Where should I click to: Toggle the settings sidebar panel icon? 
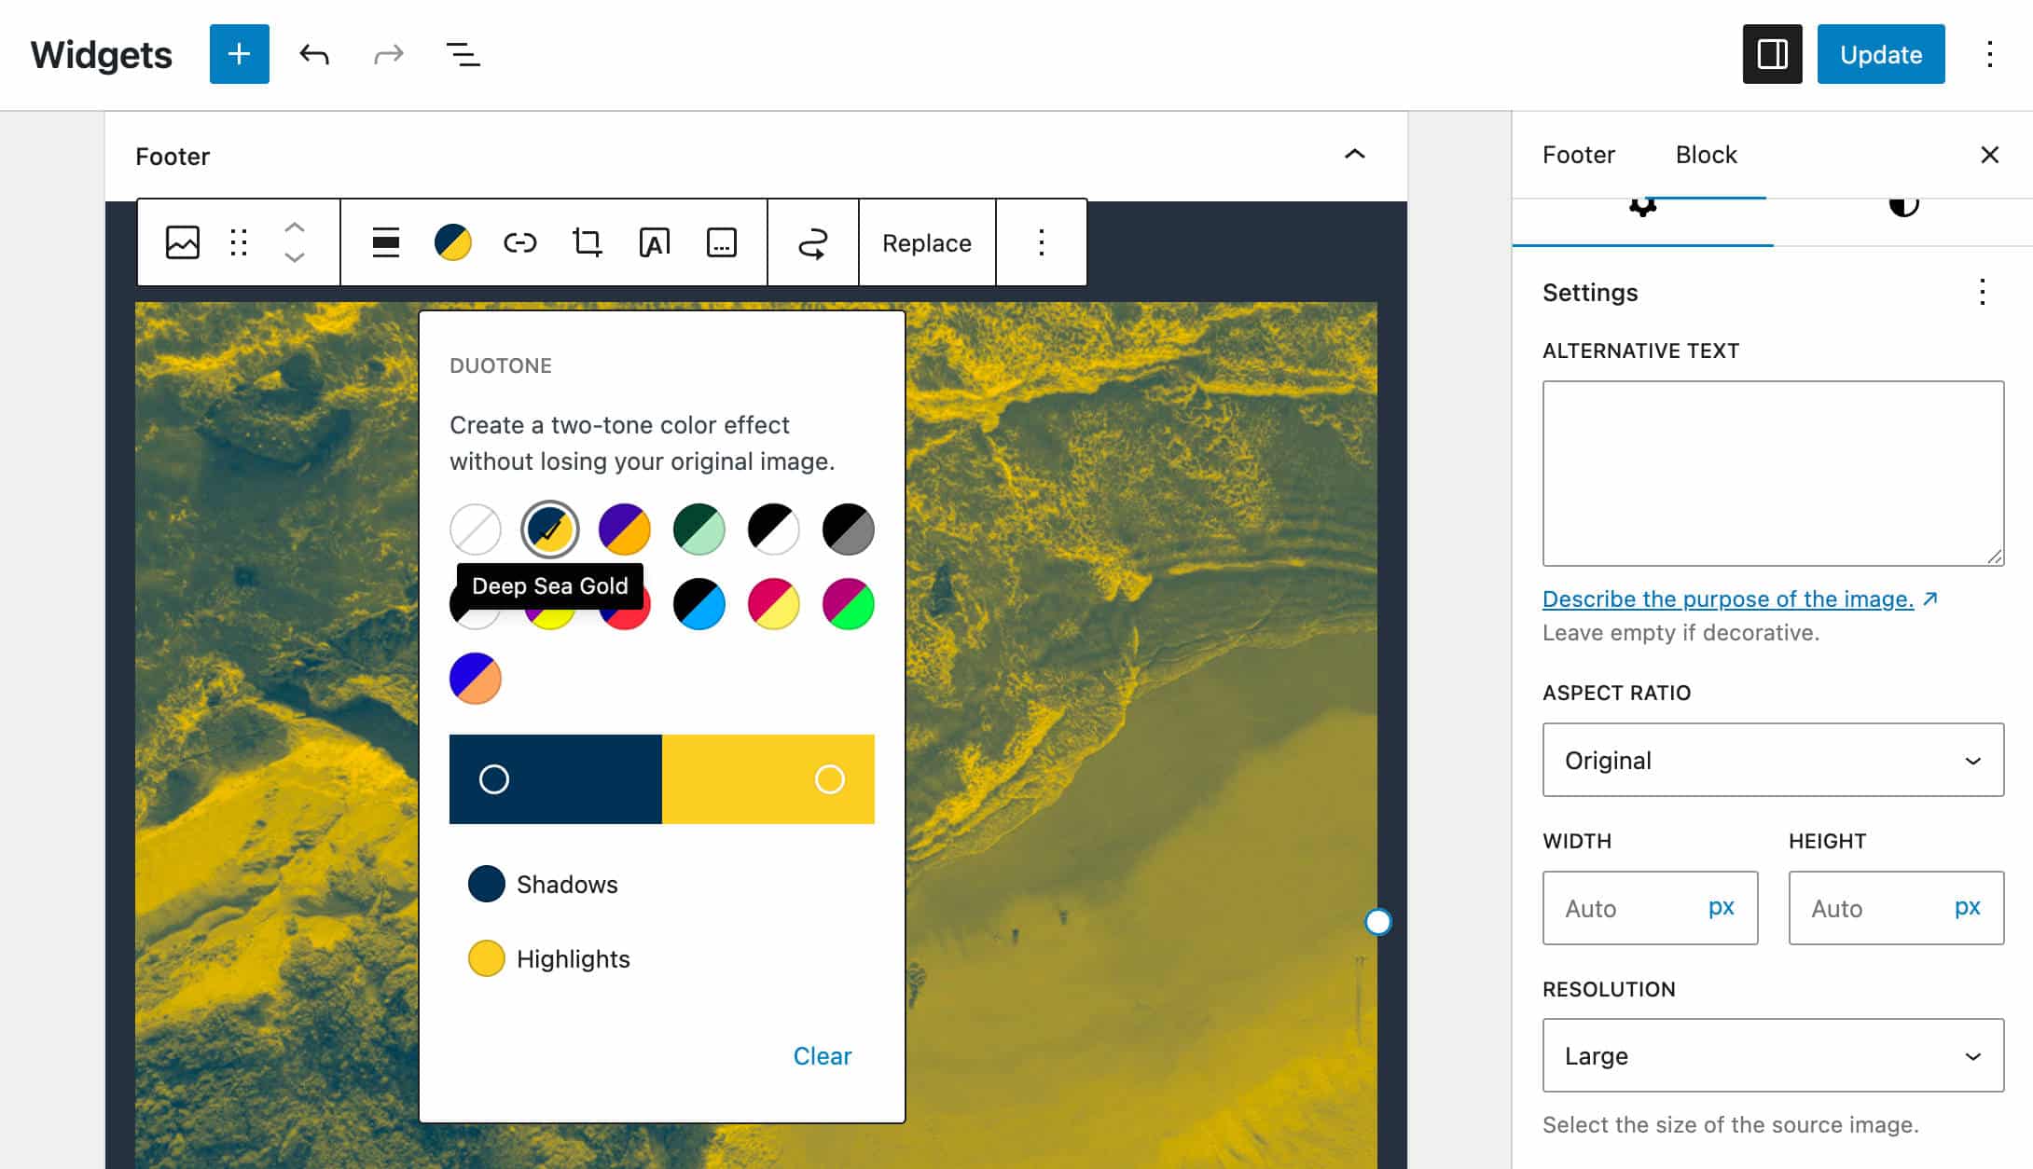(1772, 54)
